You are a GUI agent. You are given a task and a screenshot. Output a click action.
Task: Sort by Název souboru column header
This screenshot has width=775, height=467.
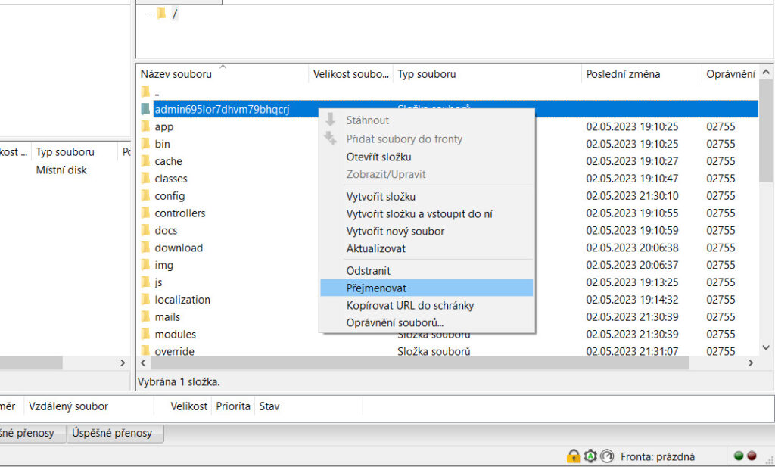[223, 74]
